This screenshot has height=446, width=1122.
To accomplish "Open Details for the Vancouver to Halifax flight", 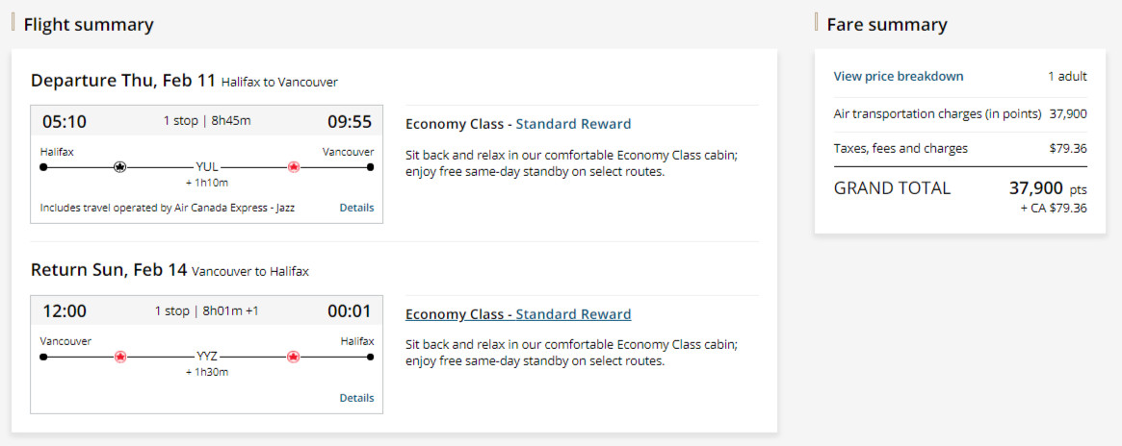I will tap(356, 398).
